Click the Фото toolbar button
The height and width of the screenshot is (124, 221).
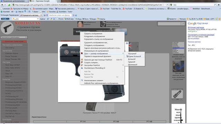pos(85,19)
